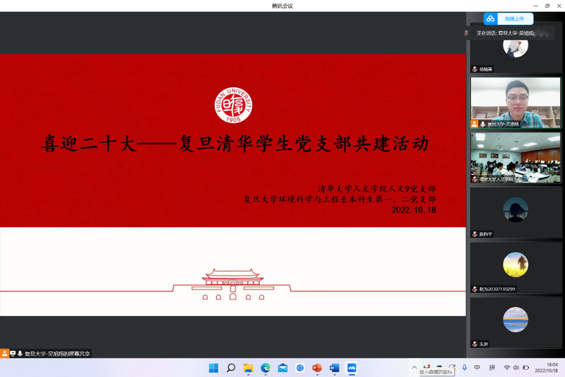Open Word from the taskbar
The height and width of the screenshot is (377, 565).
(x=334, y=368)
